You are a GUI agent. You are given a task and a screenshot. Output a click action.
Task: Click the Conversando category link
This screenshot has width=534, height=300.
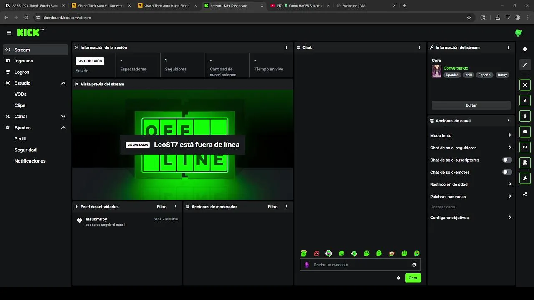click(x=456, y=68)
